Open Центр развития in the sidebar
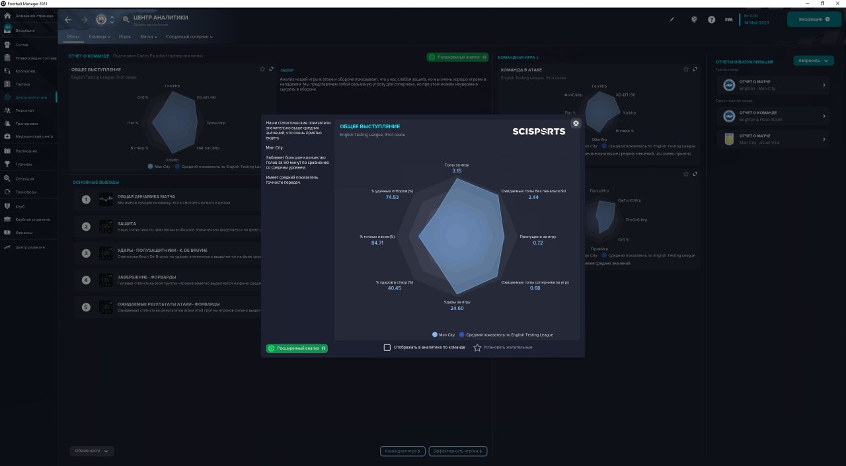Viewport: 846px width, 466px height. click(28, 247)
